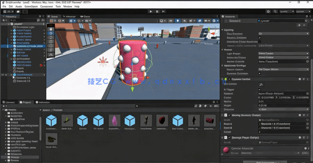Click the collider Radius value field
The width and height of the screenshot is (313, 163).
pos(283,101)
